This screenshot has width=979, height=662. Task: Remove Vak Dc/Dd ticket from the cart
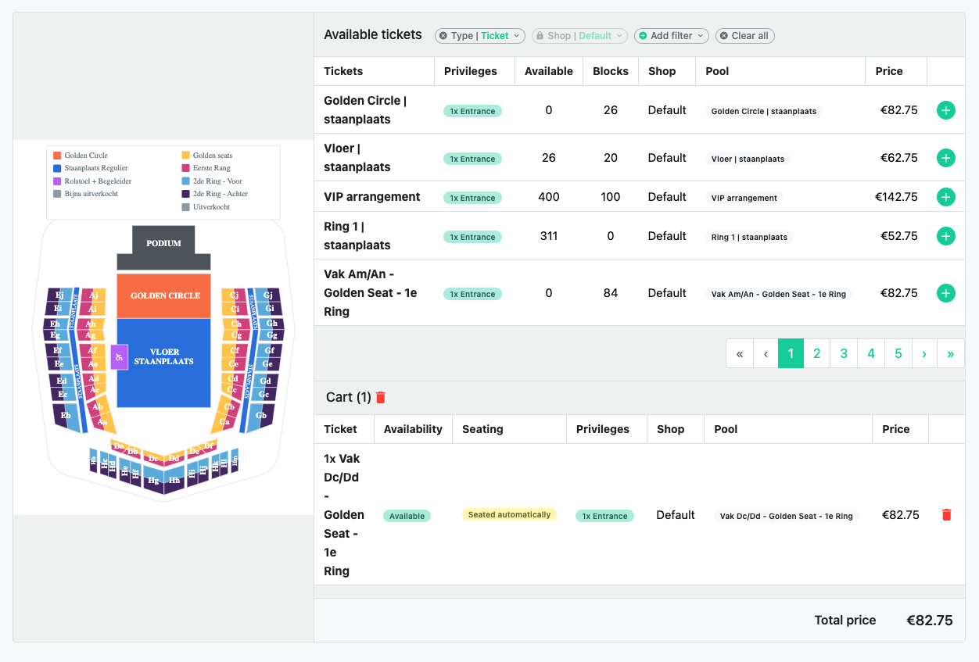pyautogui.click(x=946, y=515)
